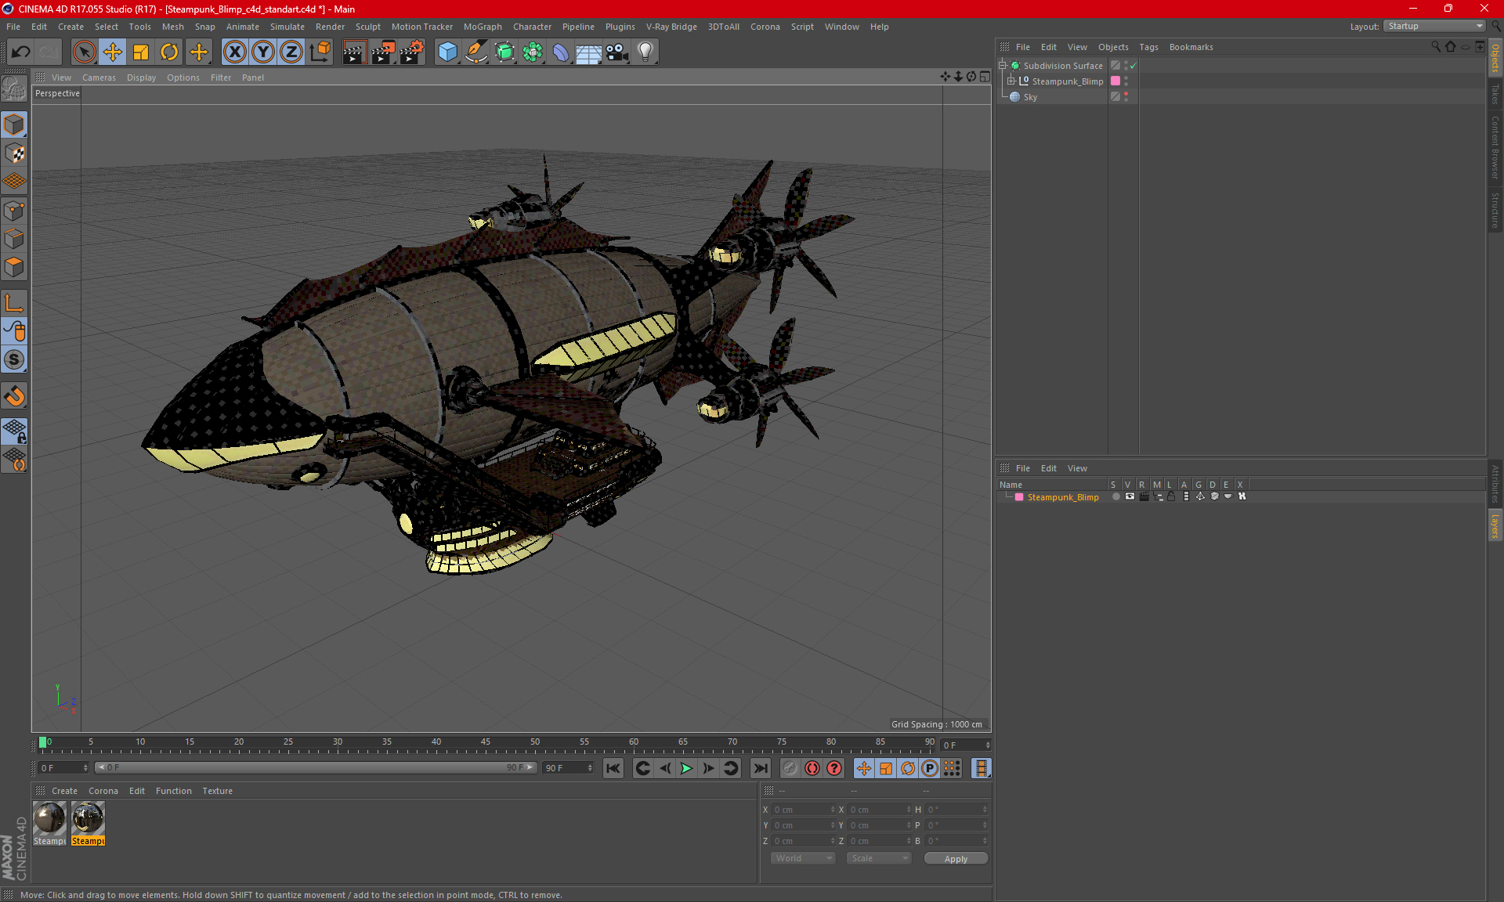Open the MoGraph menu
The height and width of the screenshot is (902, 1504).
[x=483, y=27]
